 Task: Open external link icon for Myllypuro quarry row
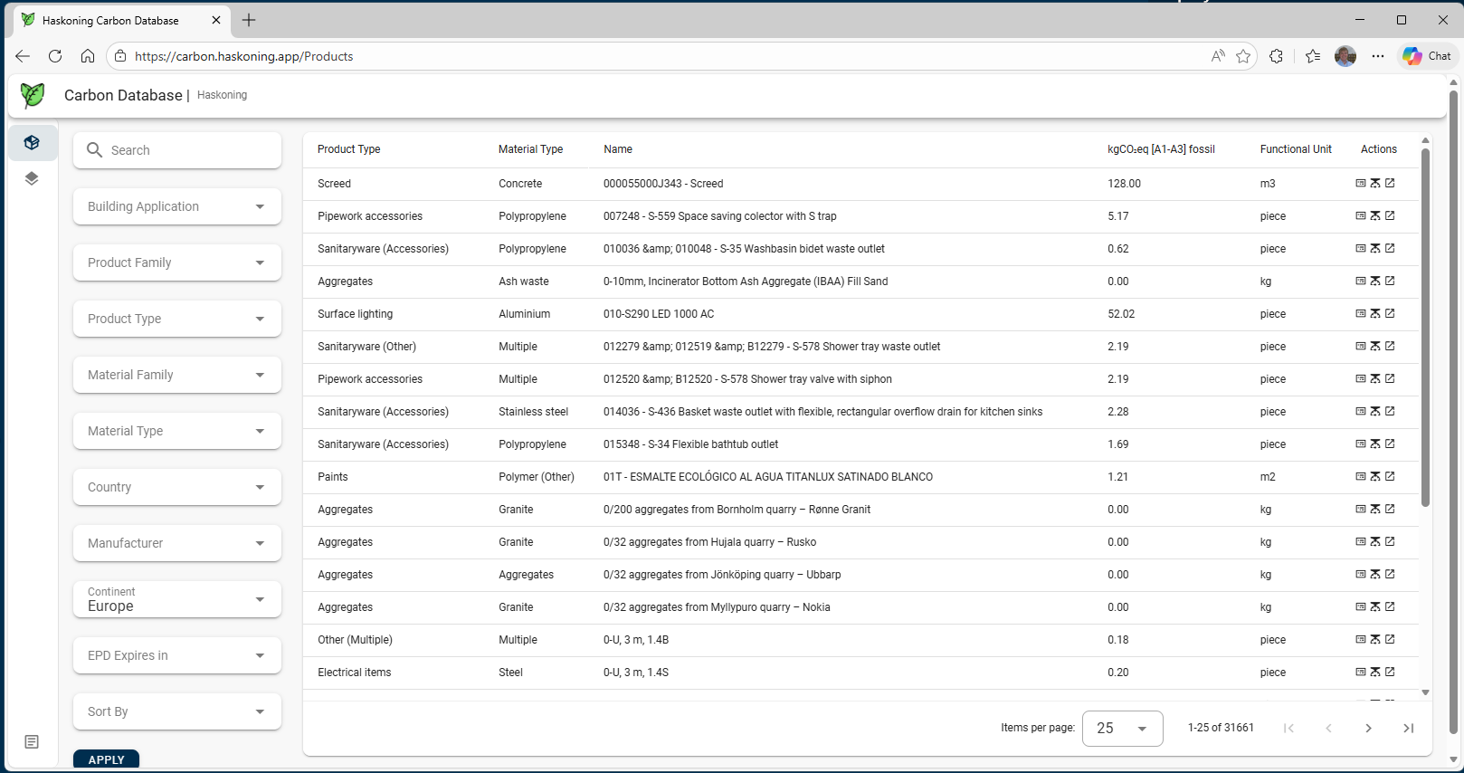point(1390,606)
